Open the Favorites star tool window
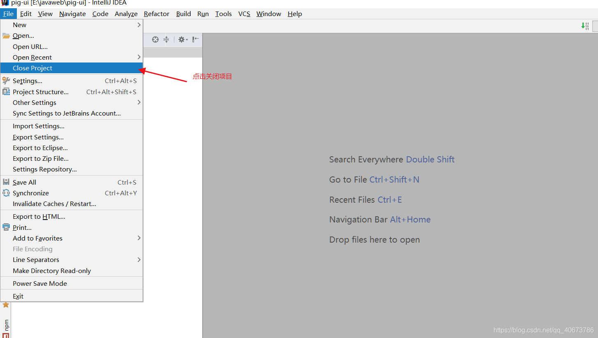The height and width of the screenshot is (338, 598). click(6, 305)
